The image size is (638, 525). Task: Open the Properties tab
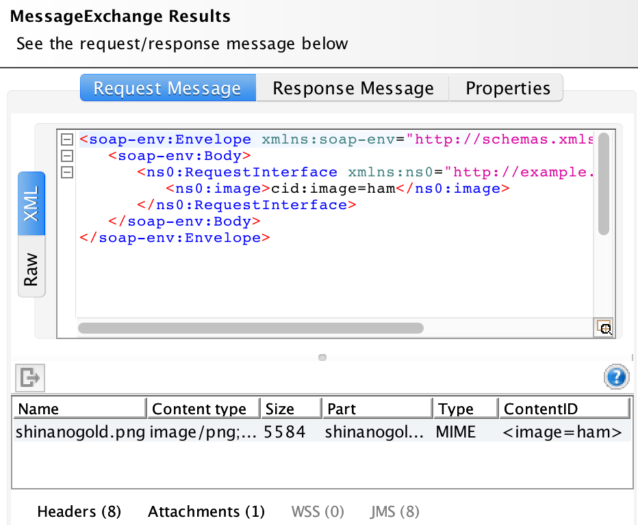[507, 87]
